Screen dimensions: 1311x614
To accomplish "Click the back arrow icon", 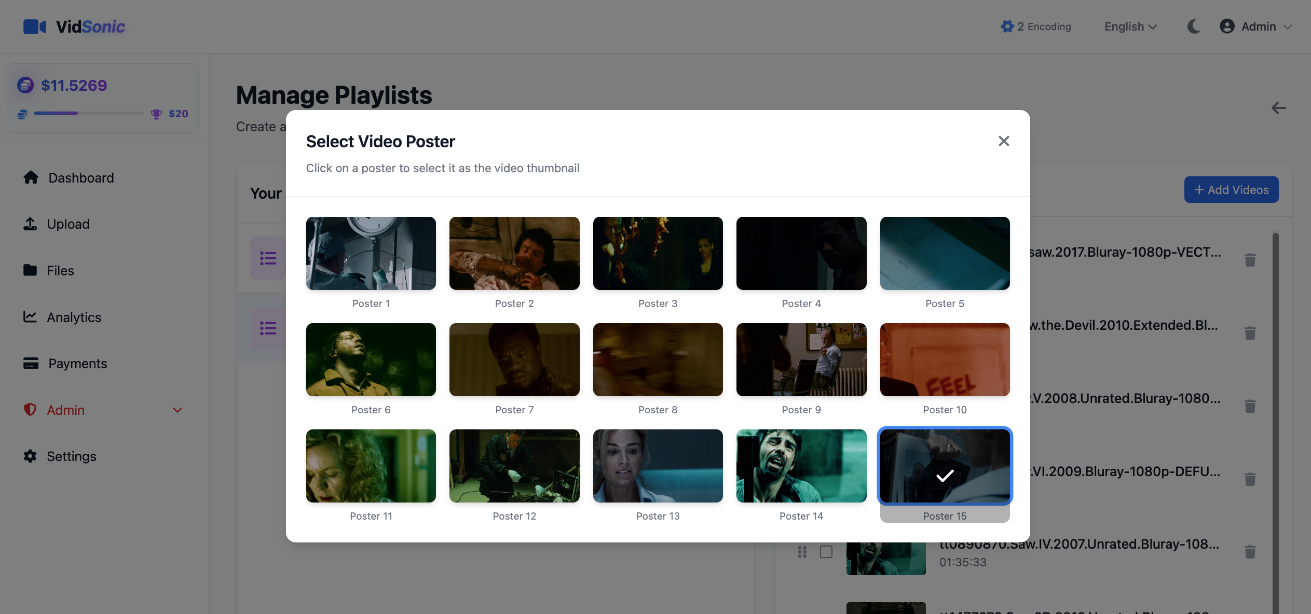I will pos(1278,108).
